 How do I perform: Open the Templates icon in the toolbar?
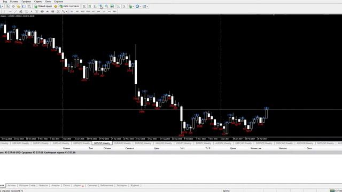pos(144,6)
